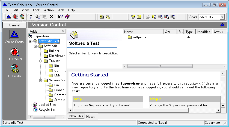
Task: Select the Repository root node
Action: (41, 36)
